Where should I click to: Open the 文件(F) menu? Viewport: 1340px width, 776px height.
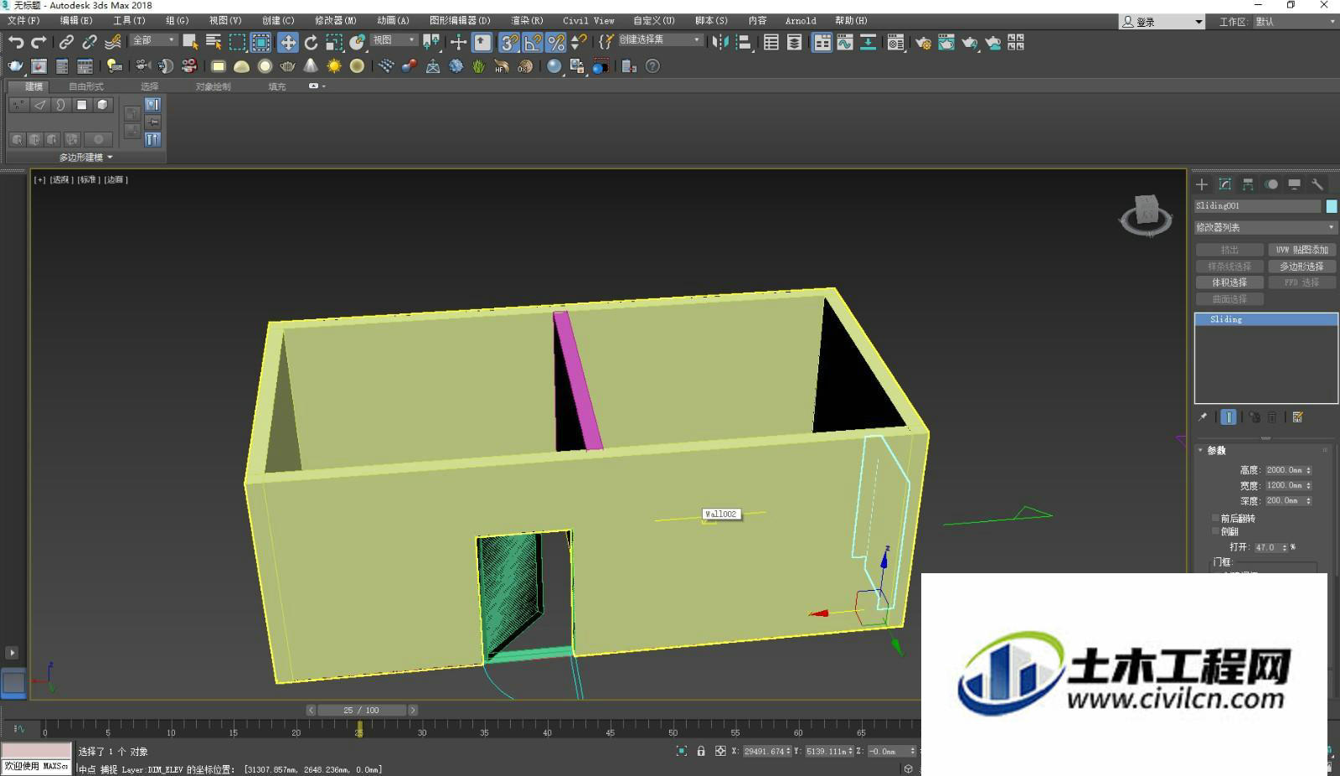coord(23,21)
